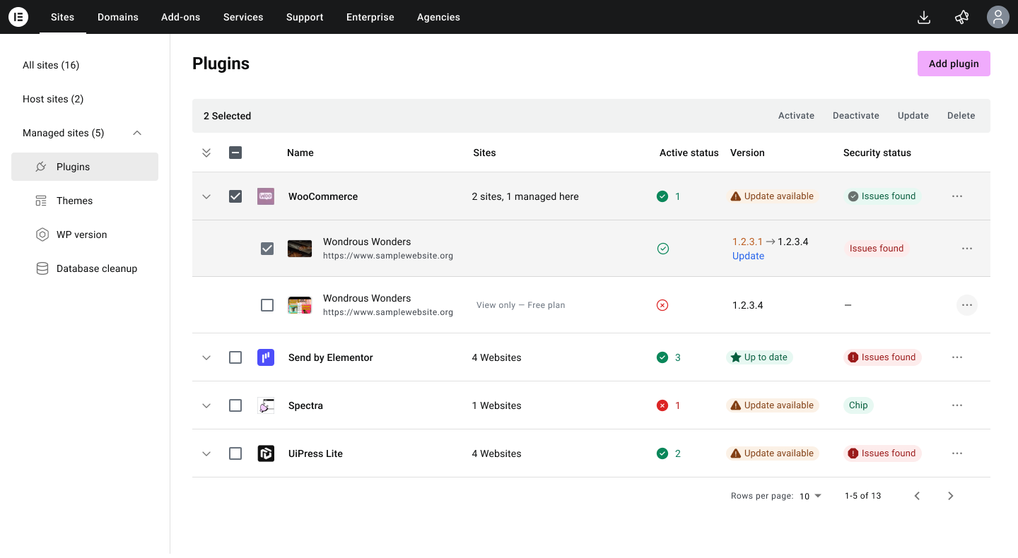This screenshot has height=558, width=1018.
Task: Uncheck the WooCommerce checkbox
Action: (x=235, y=196)
